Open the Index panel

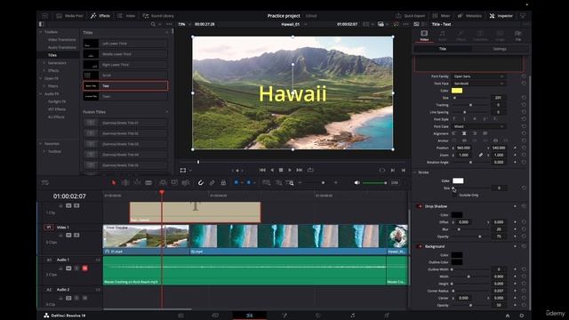coord(126,16)
